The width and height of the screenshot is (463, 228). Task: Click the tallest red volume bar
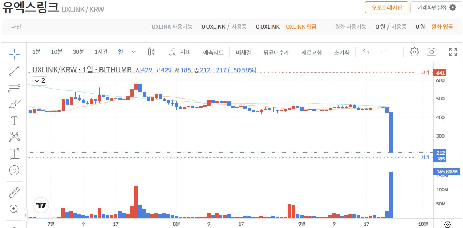pyautogui.click(x=136, y=202)
